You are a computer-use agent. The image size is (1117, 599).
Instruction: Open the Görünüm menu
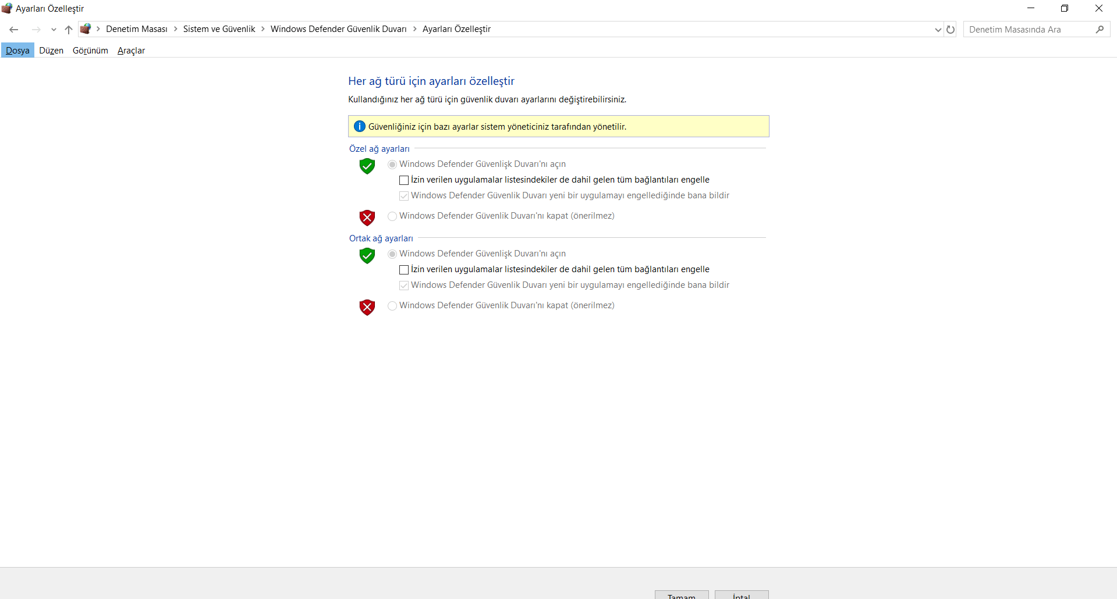(x=90, y=51)
